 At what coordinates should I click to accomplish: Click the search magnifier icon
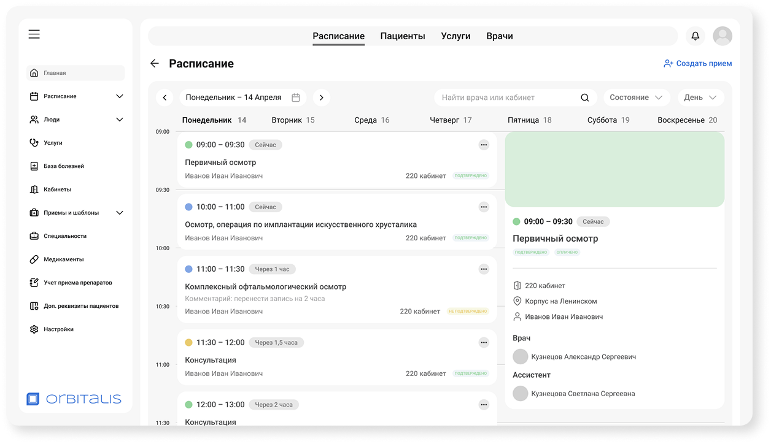(x=585, y=98)
